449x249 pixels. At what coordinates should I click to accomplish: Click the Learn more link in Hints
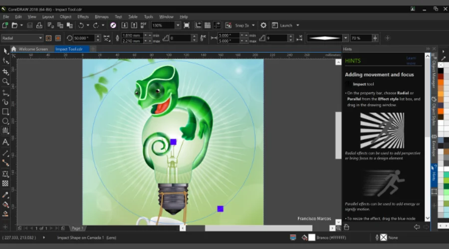tap(411, 61)
